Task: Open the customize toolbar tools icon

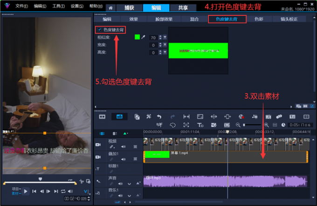Action: click(x=149, y=117)
